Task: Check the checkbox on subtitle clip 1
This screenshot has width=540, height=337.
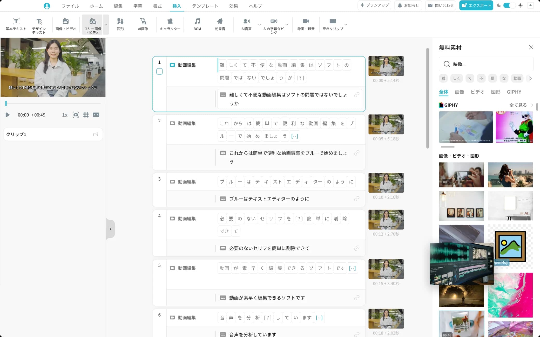Action: click(159, 71)
